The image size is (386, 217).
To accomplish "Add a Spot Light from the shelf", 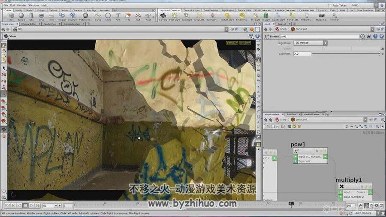I will point(187,17).
